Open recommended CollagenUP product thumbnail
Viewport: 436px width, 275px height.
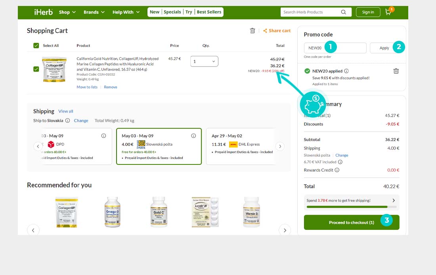tap(67, 212)
